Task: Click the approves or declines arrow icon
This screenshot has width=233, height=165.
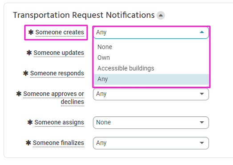Action: [x=201, y=94]
